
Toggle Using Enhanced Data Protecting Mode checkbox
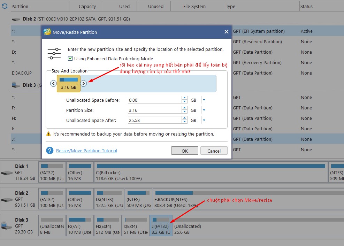pos(70,59)
